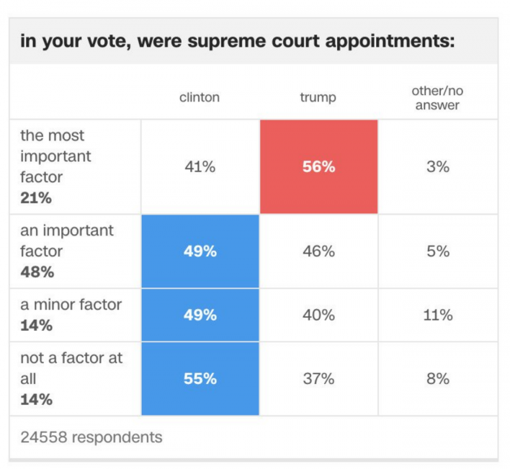Viewport: 510px width, 469px height.
Task: Click the 11% other/no answer cell
Action: [437, 315]
